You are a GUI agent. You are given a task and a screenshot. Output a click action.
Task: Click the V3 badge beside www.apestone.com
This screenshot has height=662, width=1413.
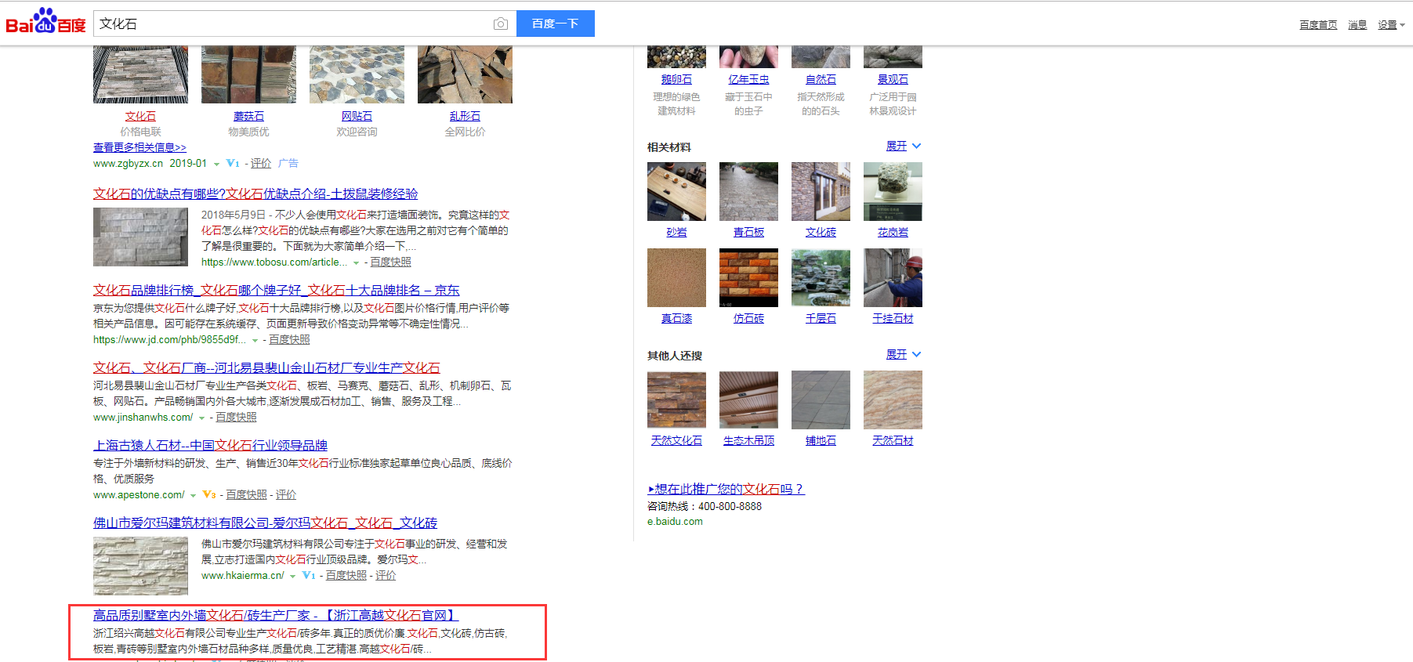[209, 495]
